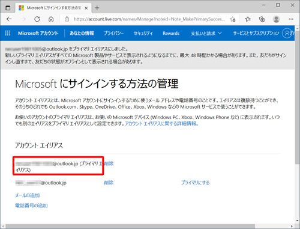Image resolution: width=300 pixels, height=229 pixels.
Task: Go to the browser home page
Action: coord(51,19)
